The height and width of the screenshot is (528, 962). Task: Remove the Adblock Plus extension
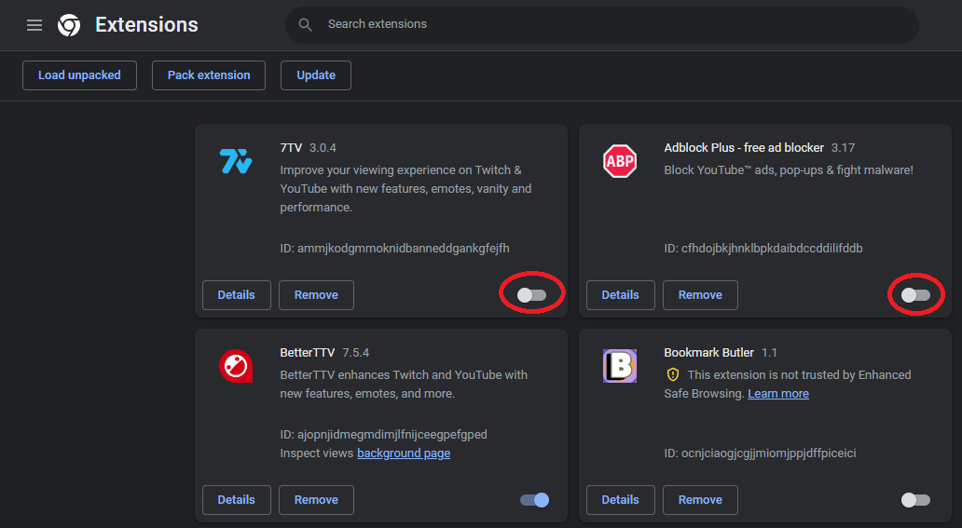click(700, 295)
